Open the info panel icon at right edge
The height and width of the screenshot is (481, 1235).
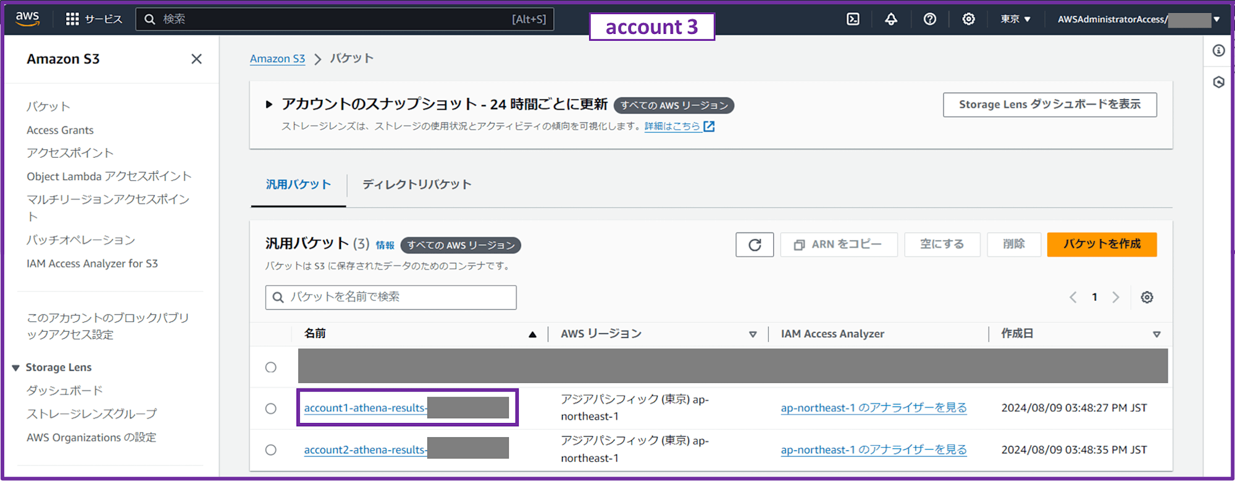[1218, 51]
